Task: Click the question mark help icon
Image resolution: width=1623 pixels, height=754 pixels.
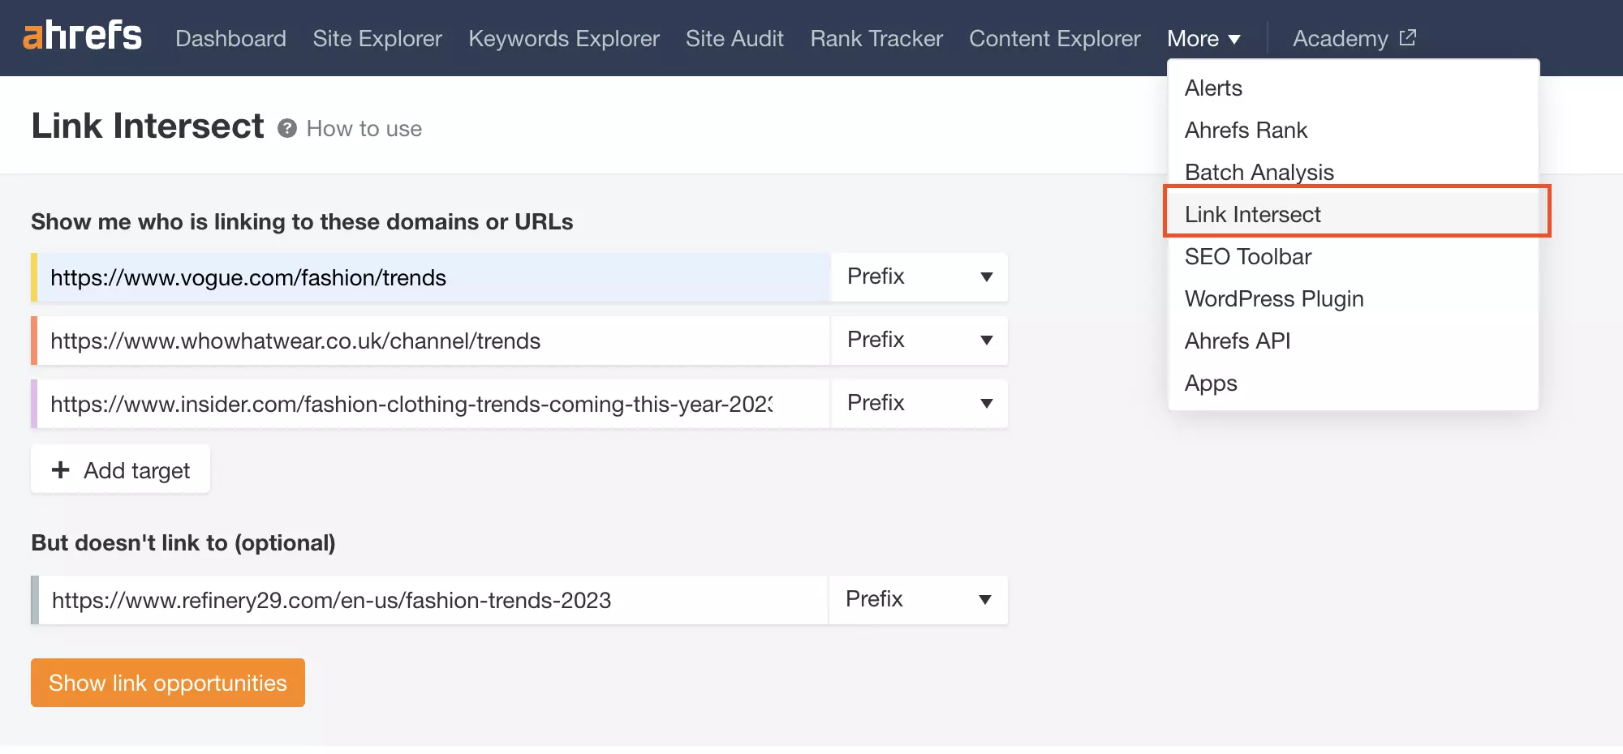Action: pos(286,128)
